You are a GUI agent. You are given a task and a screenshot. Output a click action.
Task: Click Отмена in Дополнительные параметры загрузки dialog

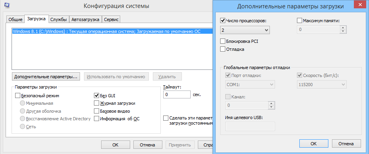pos(346,144)
